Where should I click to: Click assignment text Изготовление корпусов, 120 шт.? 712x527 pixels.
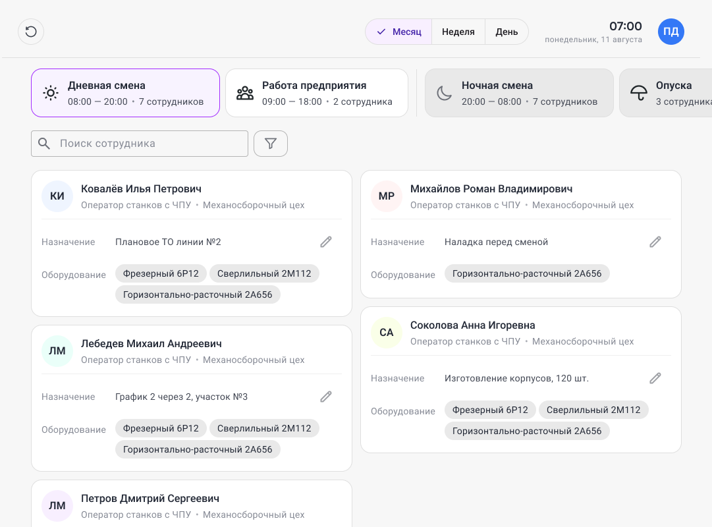[517, 378]
